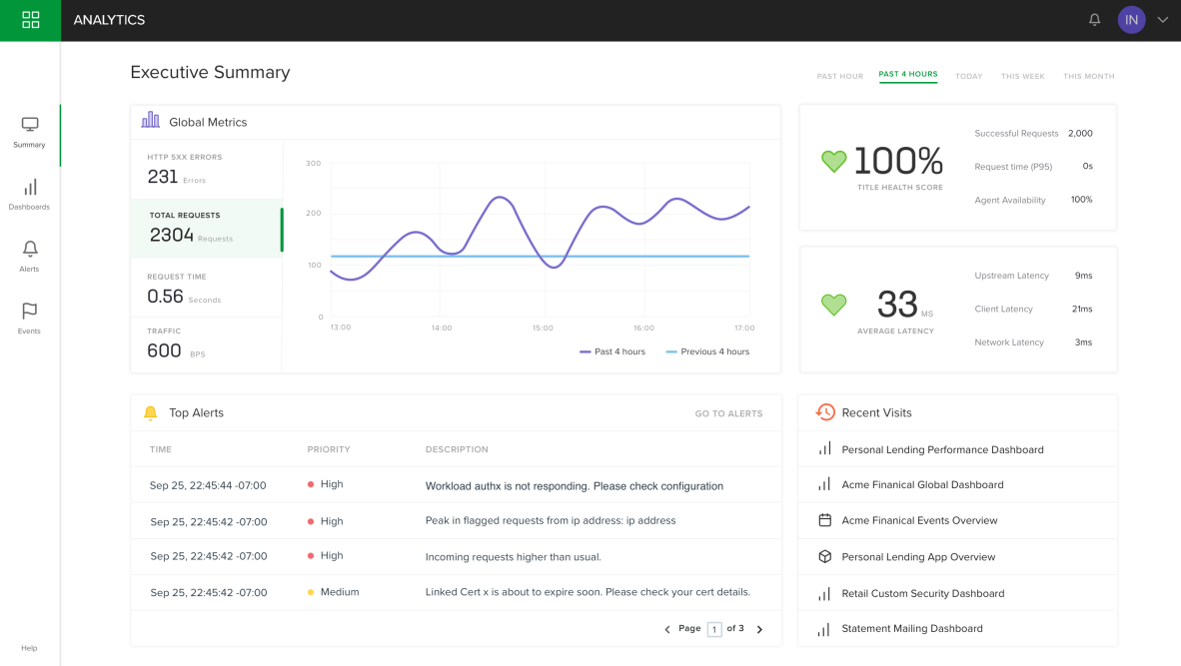The height and width of the screenshot is (666, 1181).
Task: Select the Traffic metric
Action: [x=207, y=343]
